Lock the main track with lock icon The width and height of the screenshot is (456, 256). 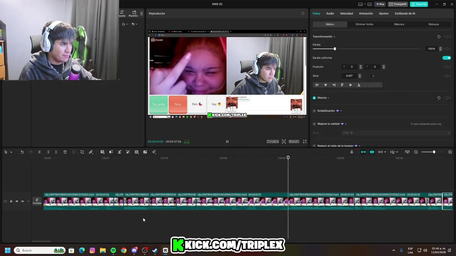11,201
